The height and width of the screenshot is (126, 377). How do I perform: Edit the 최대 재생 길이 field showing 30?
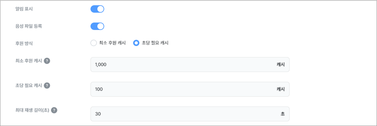coord(190,114)
